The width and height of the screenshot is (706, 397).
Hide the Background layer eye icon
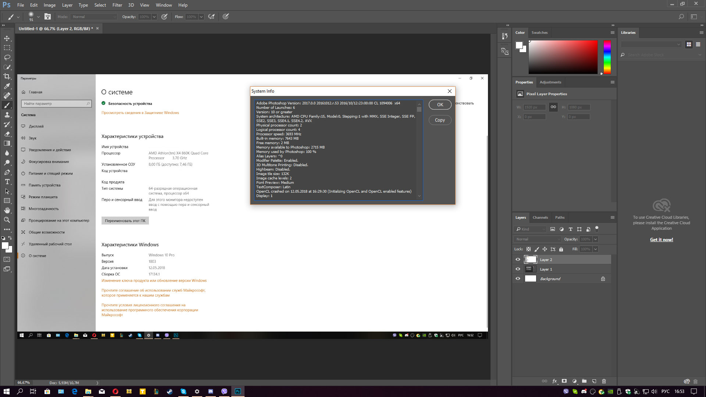pyautogui.click(x=518, y=279)
